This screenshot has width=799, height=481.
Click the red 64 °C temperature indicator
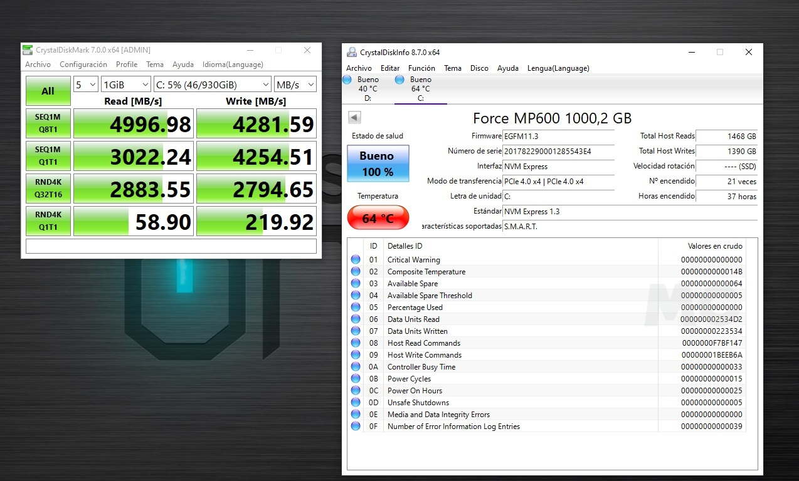(x=378, y=219)
